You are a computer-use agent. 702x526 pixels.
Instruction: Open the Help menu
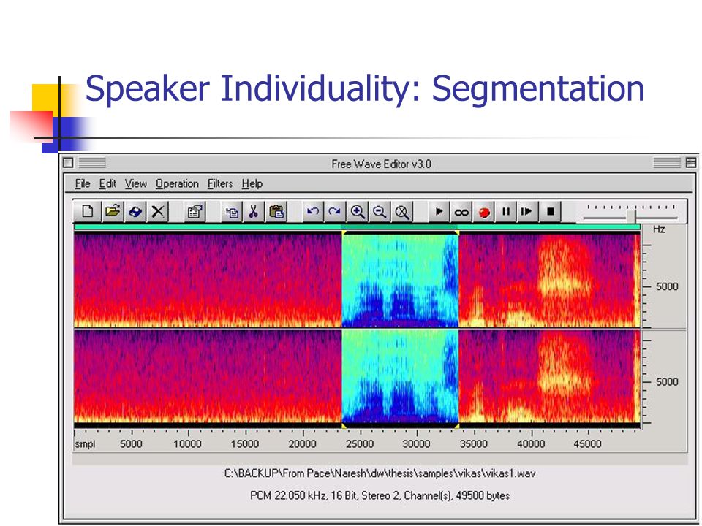click(x=252, y=184)
